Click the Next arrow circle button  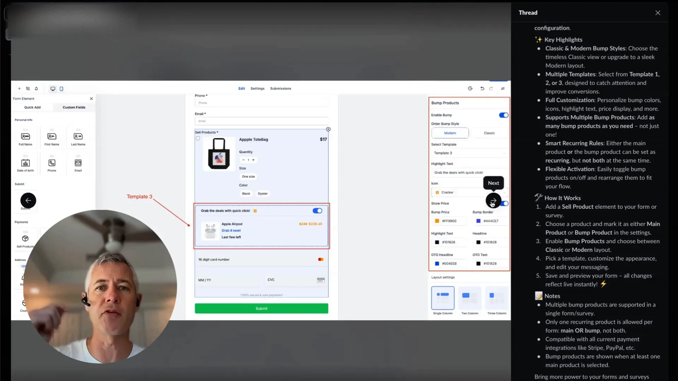[x=493, y=200]
